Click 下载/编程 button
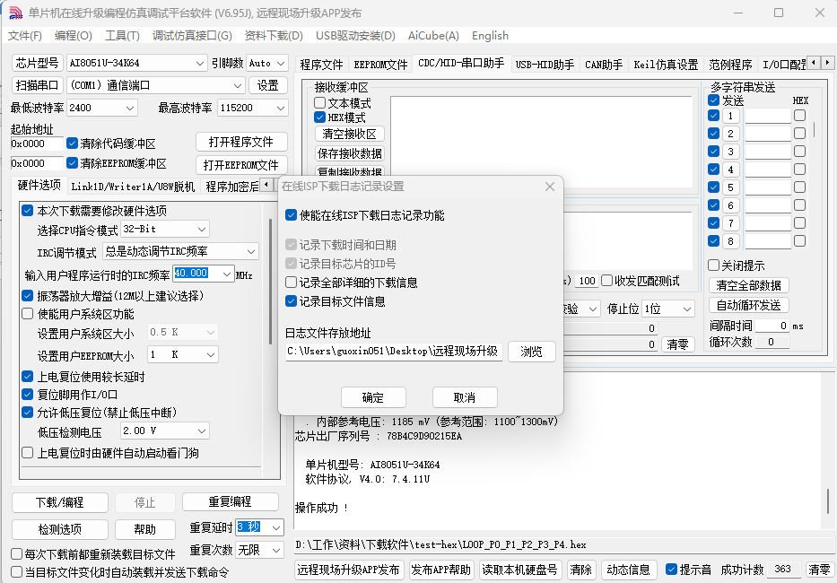This screenshot has width=837, height=583. click(x=60, y=502)
